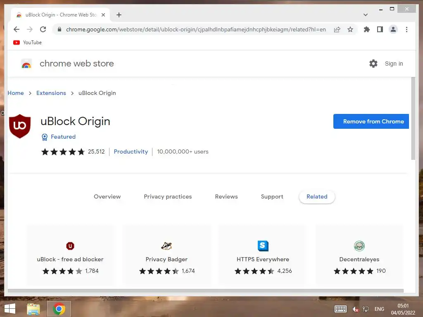Viewport: 423px width, 317px height.
Task: Switch to the Reviews tab
Action: 226,196
